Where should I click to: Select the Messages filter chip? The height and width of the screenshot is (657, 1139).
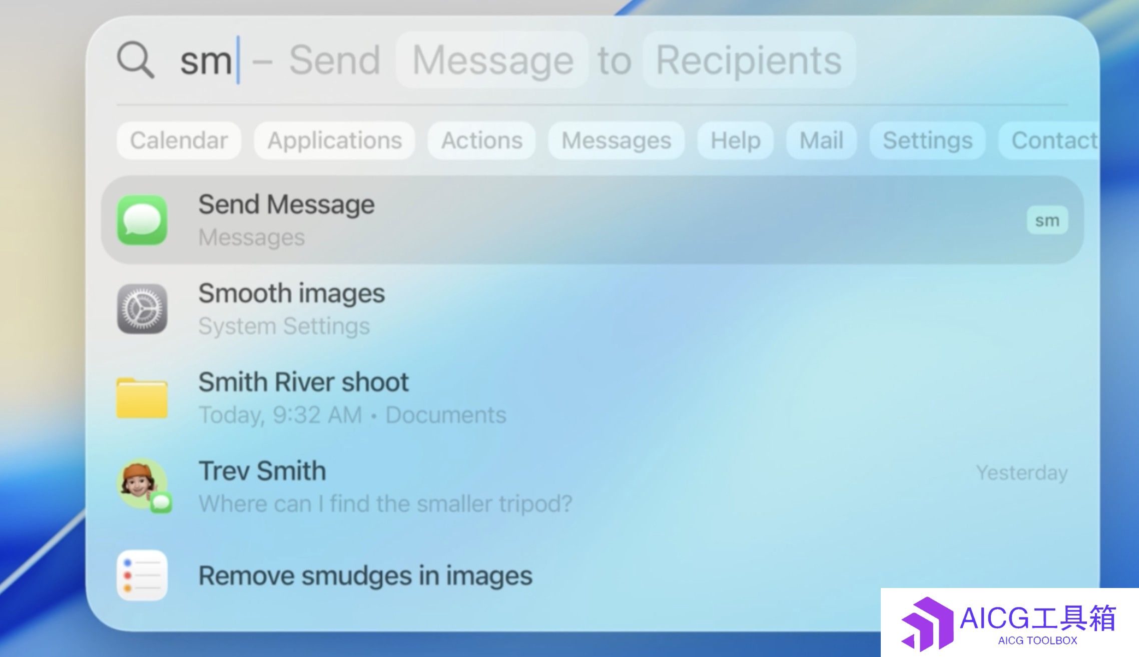coord(617,140)
